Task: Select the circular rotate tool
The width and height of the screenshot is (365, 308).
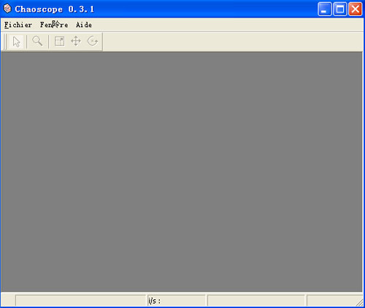Action: click(x=93, y=42)
